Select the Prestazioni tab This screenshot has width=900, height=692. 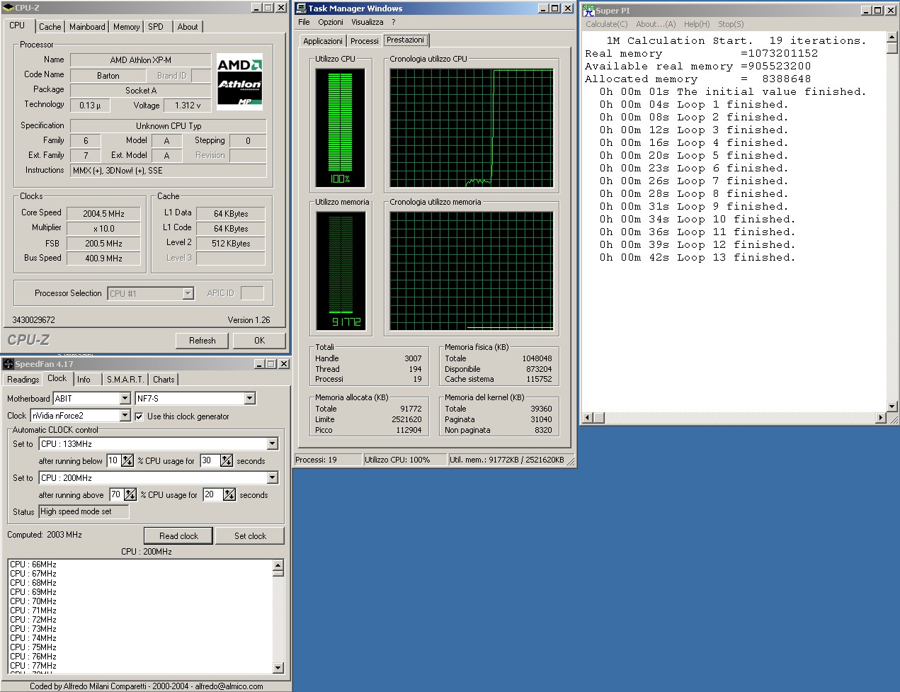pos(406,40)
